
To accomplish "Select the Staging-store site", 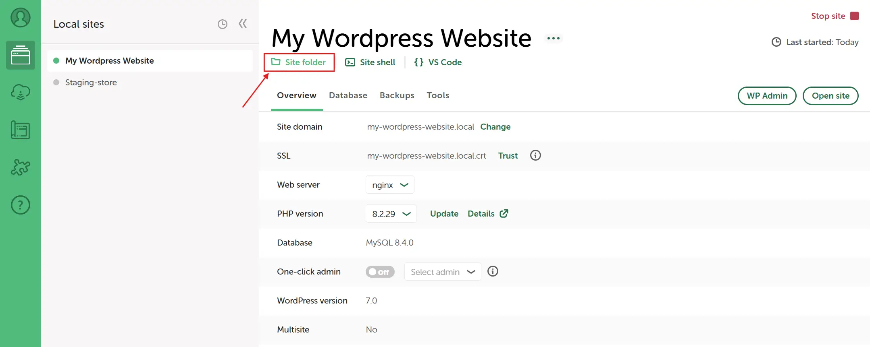I will pos(150,83).
